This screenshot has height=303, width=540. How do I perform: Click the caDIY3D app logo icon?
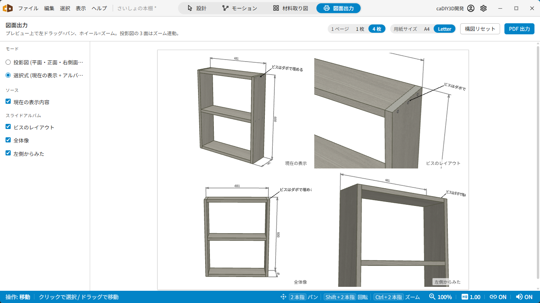(8, 8)
